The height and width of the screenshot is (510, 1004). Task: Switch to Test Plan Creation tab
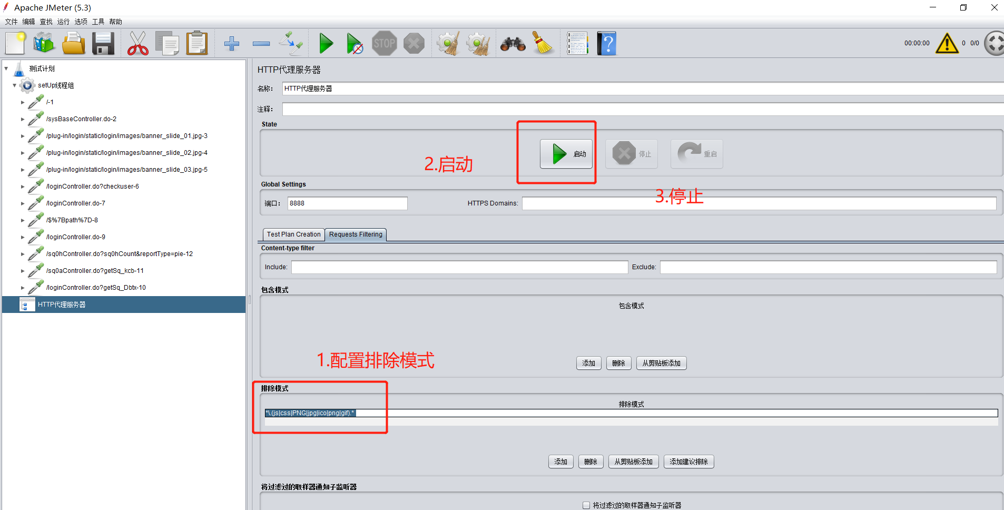(293, 234)
